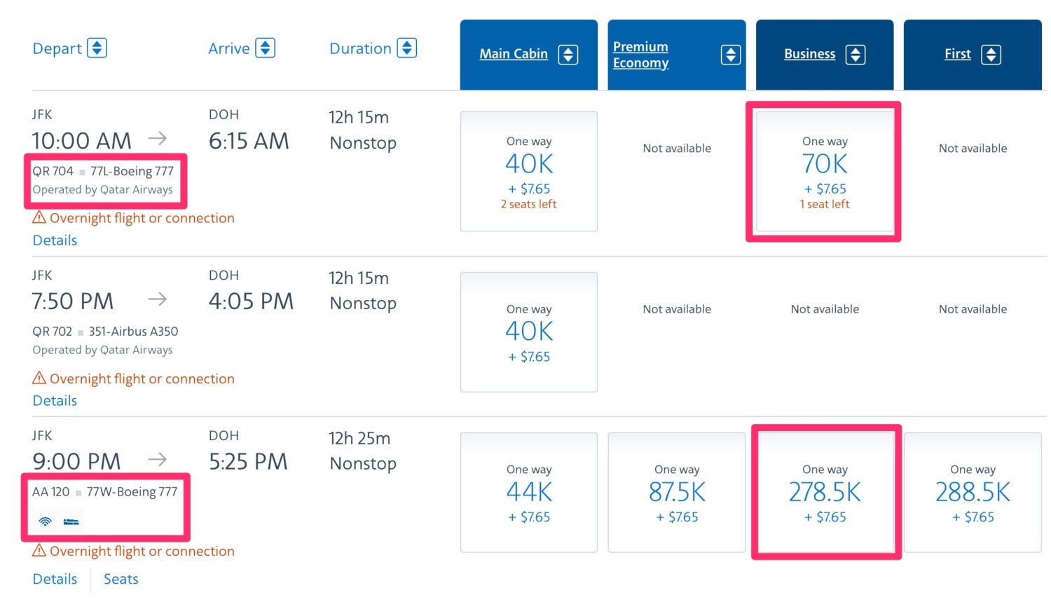The width and height of the screenshot is (1051, 600).
Task: Click the First sort arrows icon
Action: [x=990, y=55]
